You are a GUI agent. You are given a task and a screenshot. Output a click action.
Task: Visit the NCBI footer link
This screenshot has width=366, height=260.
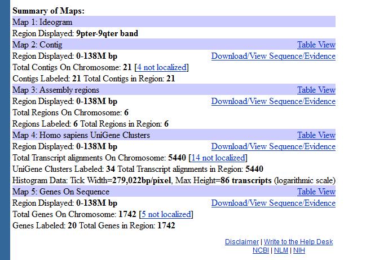[261, 250]
